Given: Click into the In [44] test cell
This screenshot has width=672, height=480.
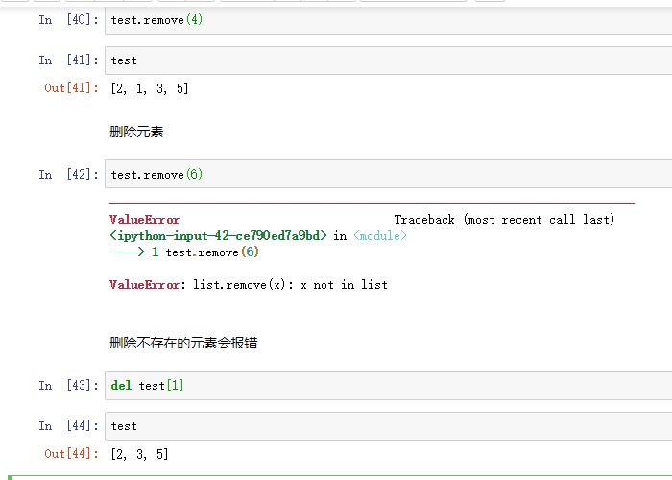Looking at the screenshot, I should click(x=388, y=426).
